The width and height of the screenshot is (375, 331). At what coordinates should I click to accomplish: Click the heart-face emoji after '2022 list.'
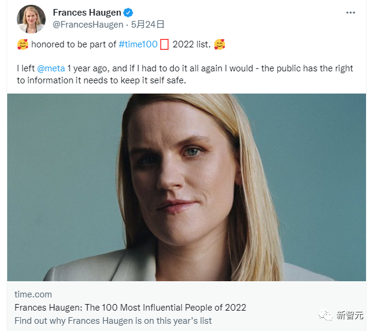coord(220,45)
